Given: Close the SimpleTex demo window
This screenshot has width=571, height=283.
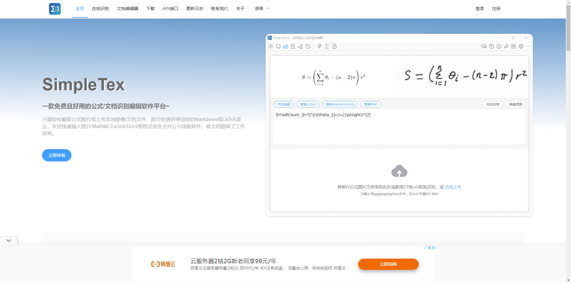Looking at the screenshot, I should pos(526,38).
